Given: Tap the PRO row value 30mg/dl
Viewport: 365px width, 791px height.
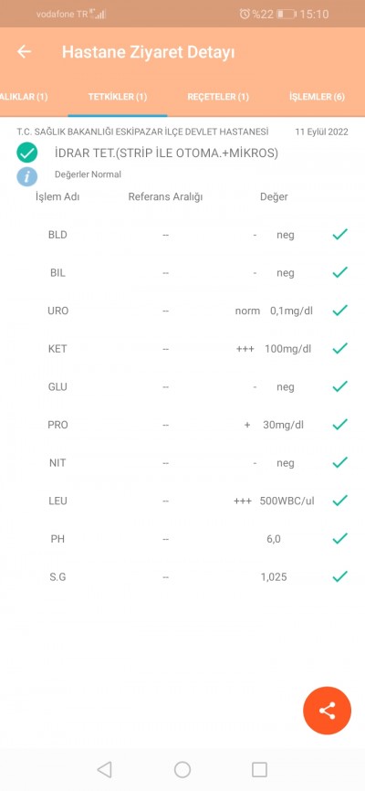Looking at the screenshot, I should [x=283, y=425].
